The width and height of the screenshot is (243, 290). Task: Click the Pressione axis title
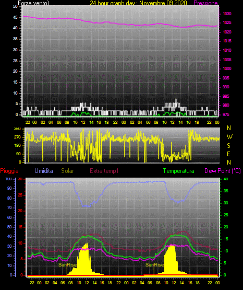pos(206,3)
